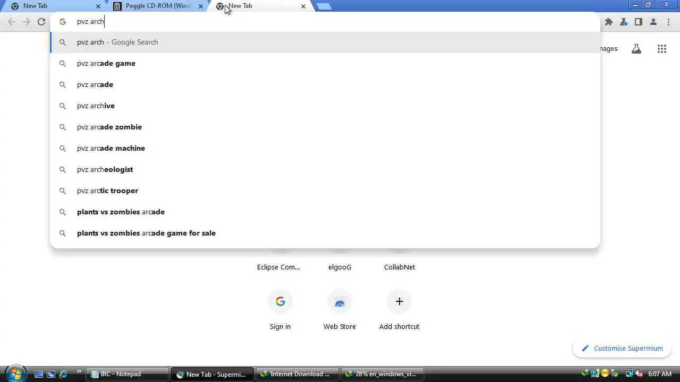The height and width of the screenshot is (382, 680).
Task: Close the active third New Tab
Action: [x=303, y=6]
